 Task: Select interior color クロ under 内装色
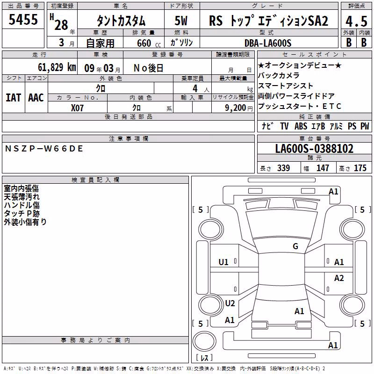coord(137,108)
